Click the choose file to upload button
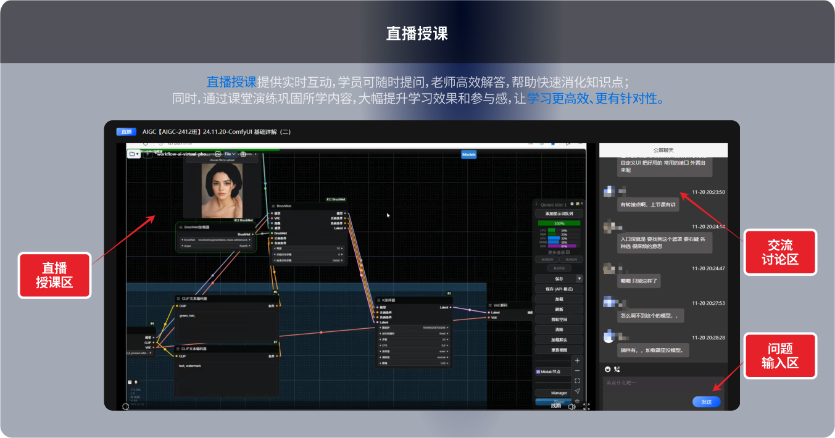 click(222, 160)
